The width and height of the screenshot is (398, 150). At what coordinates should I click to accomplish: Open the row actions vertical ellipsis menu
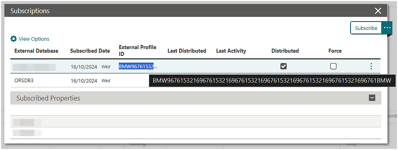tap(371, 67)
